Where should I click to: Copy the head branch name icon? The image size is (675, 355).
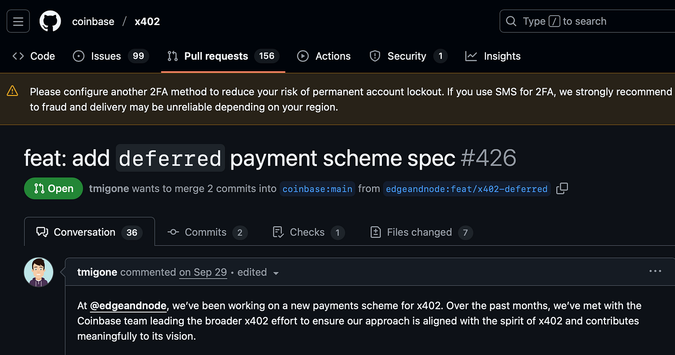pos(562,189)
